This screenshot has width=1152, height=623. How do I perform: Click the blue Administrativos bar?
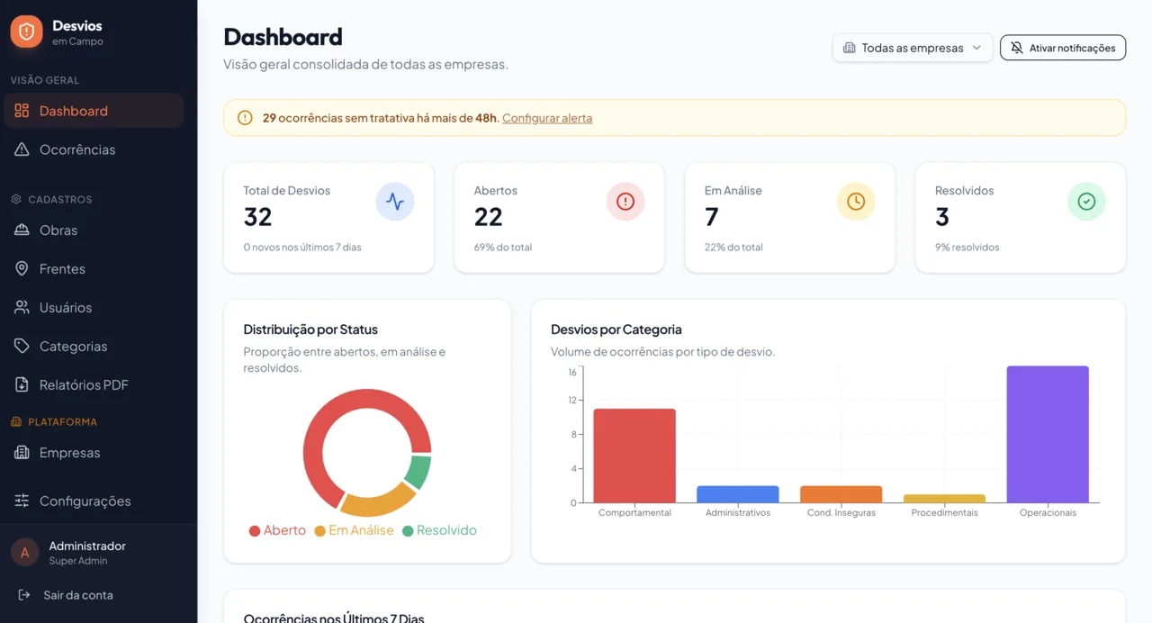click(738, 494)
